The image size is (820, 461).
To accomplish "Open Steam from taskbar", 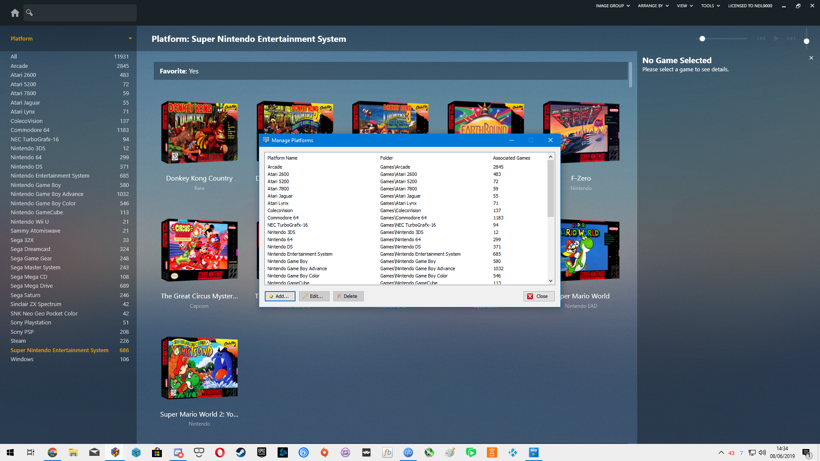I will (240, 452).
